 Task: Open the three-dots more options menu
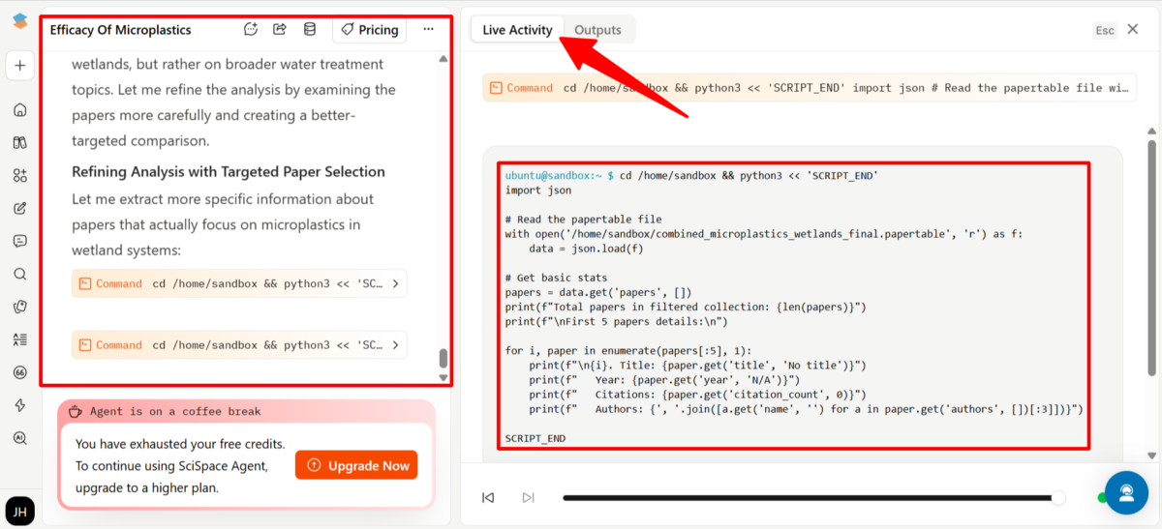pos(428,29)
